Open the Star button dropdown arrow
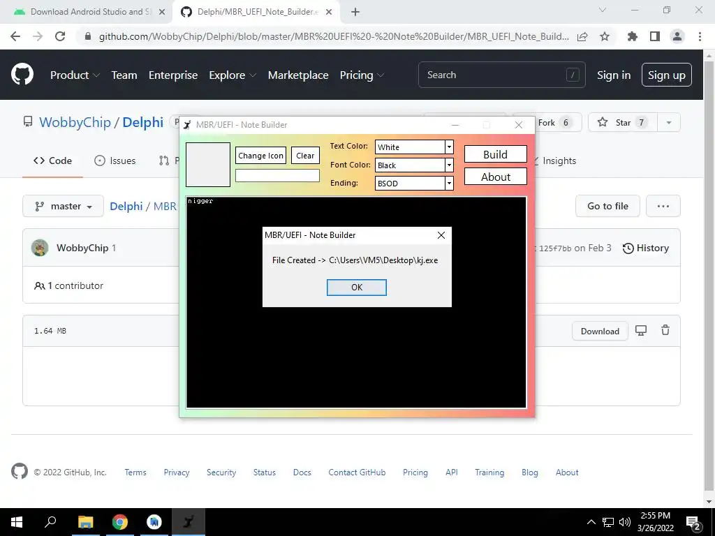Screen dimensions: 715x536 click(668, 122)
